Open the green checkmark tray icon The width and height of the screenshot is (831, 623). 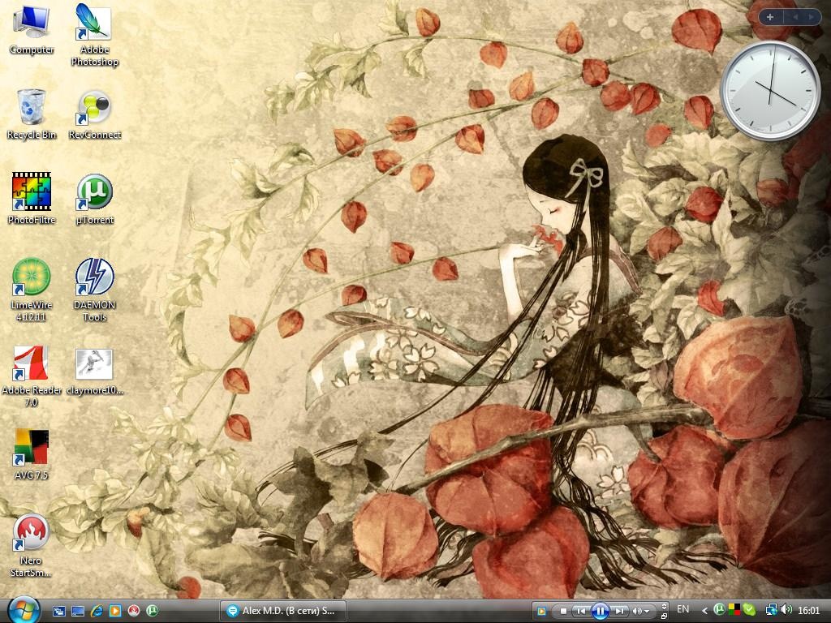749,610
